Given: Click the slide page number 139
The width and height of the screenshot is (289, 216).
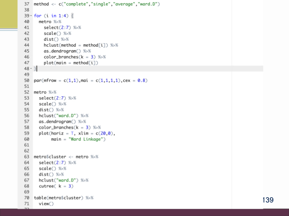Looking at the screenshot, I should pyautogui.click(x=268, y=200).
